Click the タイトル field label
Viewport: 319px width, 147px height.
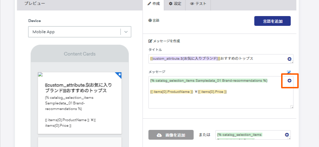155,50
